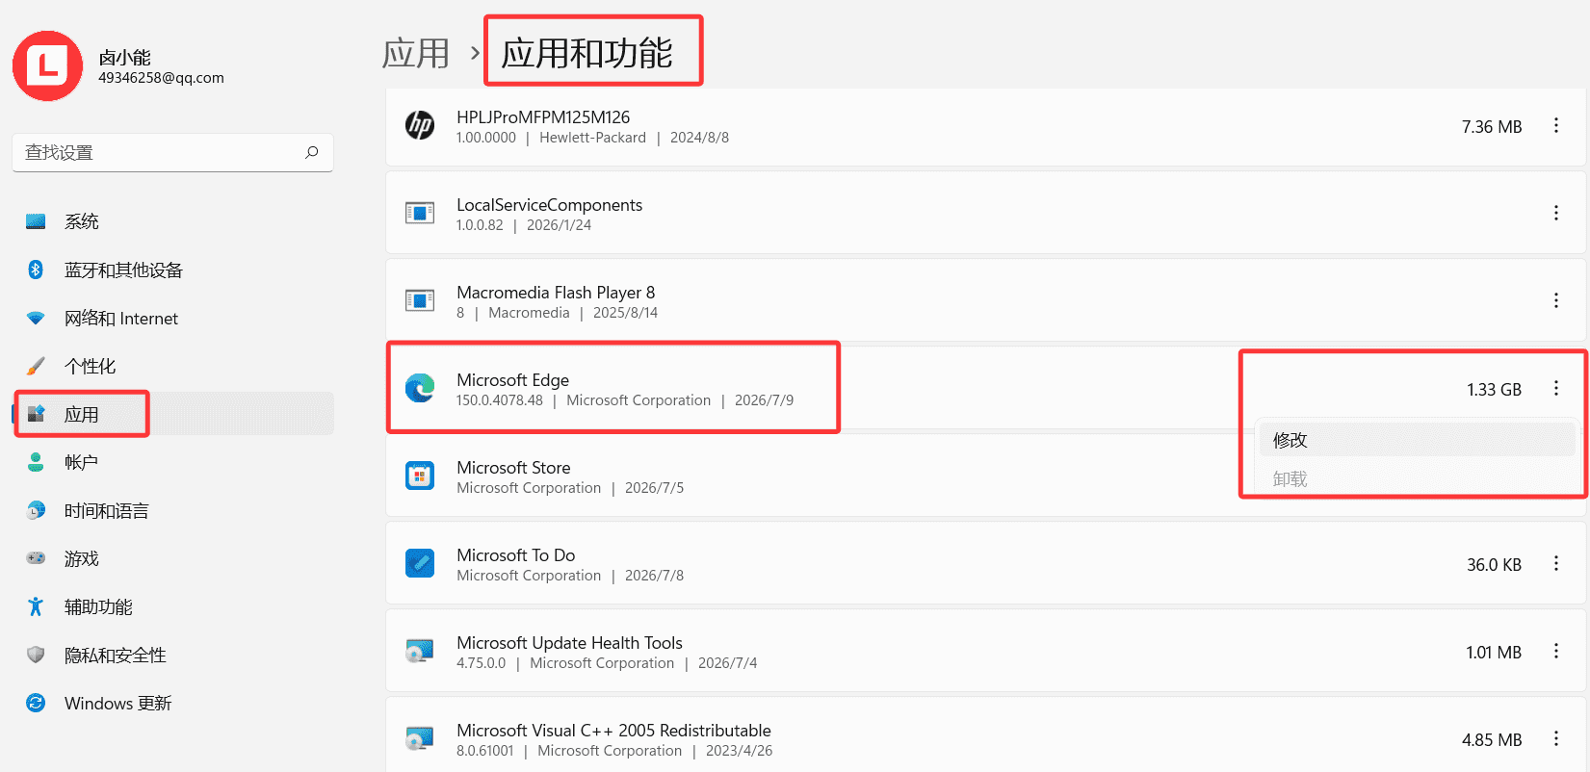The height and width of the screenshot is (772, 1590).
Task: Click the Accounts person icon
Action: [x=36, y=462]
